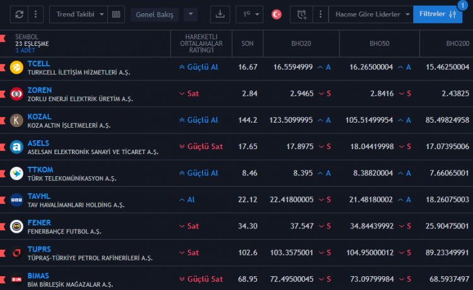
Task: Click TAVHL's Al rating
Action: [187, 199]
